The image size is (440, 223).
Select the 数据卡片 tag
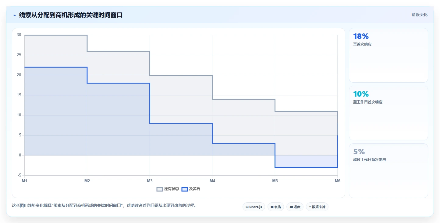pos(317,207)
